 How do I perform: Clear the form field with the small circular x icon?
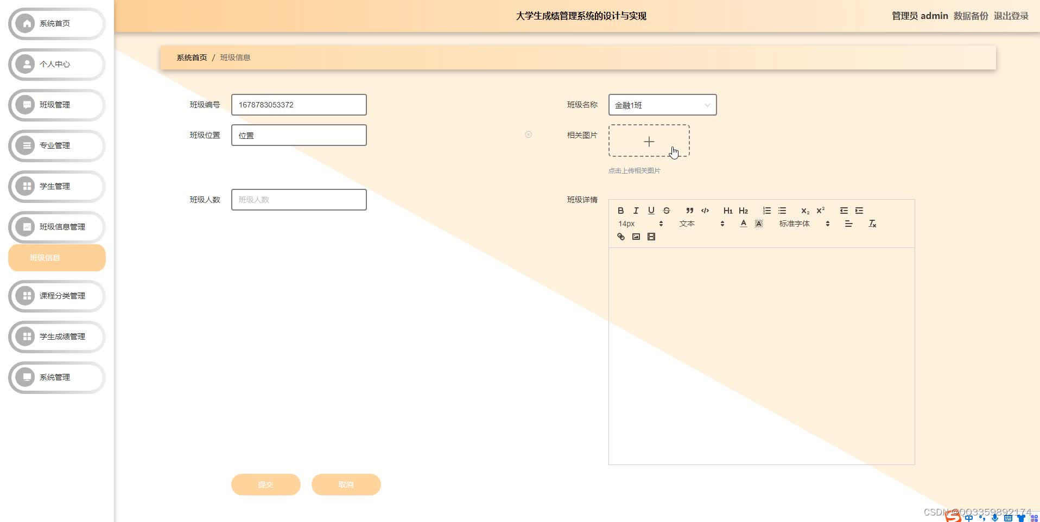pos(528,135)
